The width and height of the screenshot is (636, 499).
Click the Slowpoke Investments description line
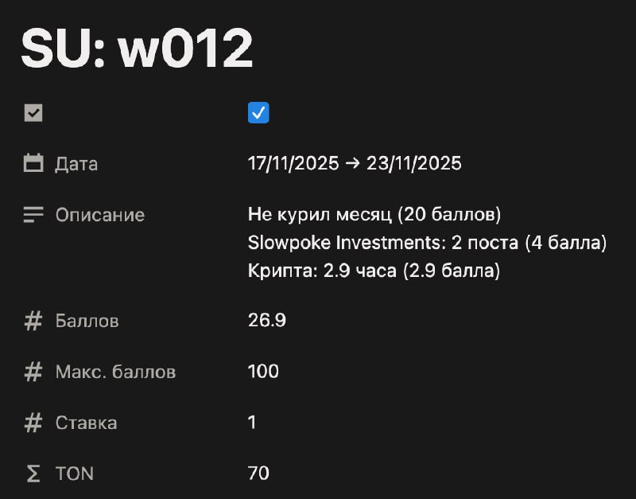[427, 243]
